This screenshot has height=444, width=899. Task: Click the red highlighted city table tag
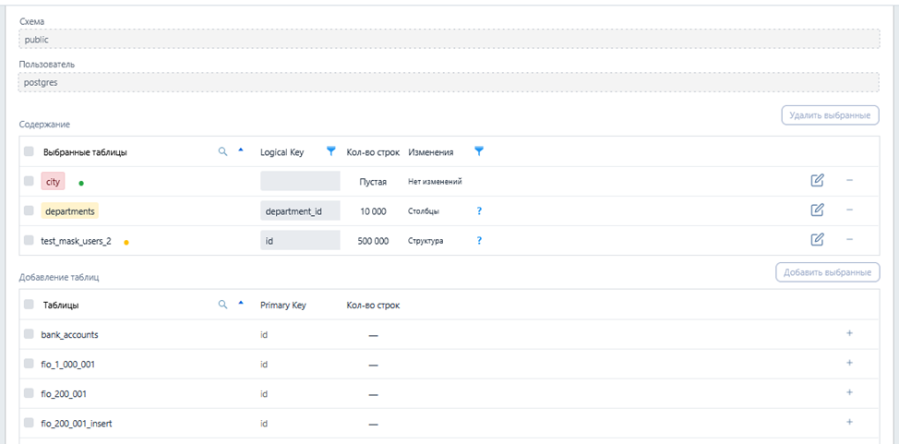[53, 182]
